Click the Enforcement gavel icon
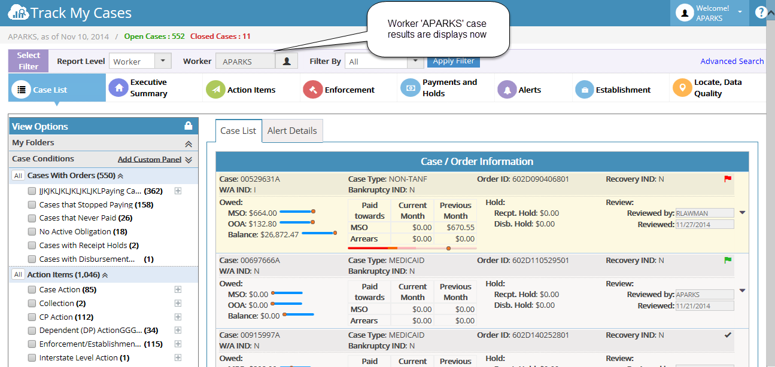 click(x=312, y=90)
